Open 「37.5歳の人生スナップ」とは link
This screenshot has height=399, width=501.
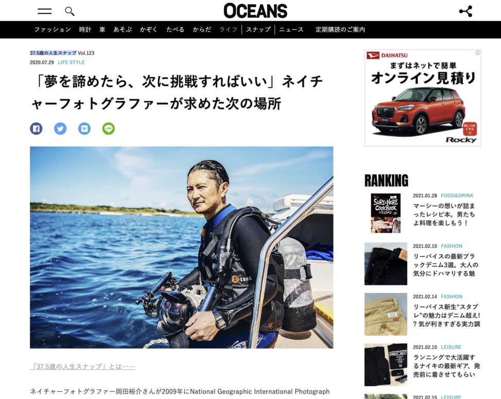click(x=82, y=367)
